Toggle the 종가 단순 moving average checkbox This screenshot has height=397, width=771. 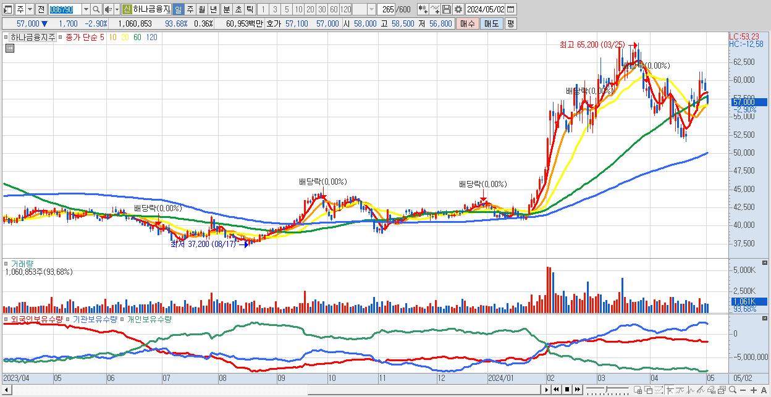click(x=61, y=37)
